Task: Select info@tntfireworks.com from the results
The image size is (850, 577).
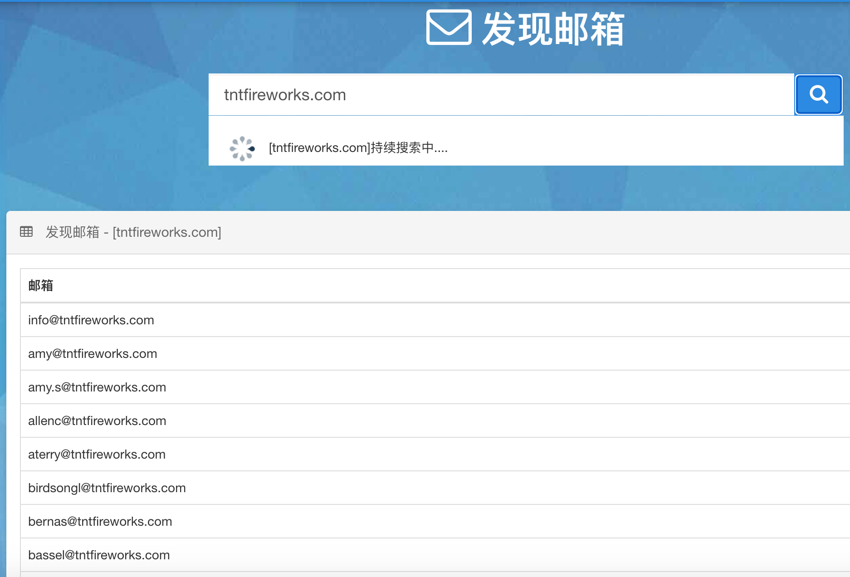Action: click(x=91, y=320)
